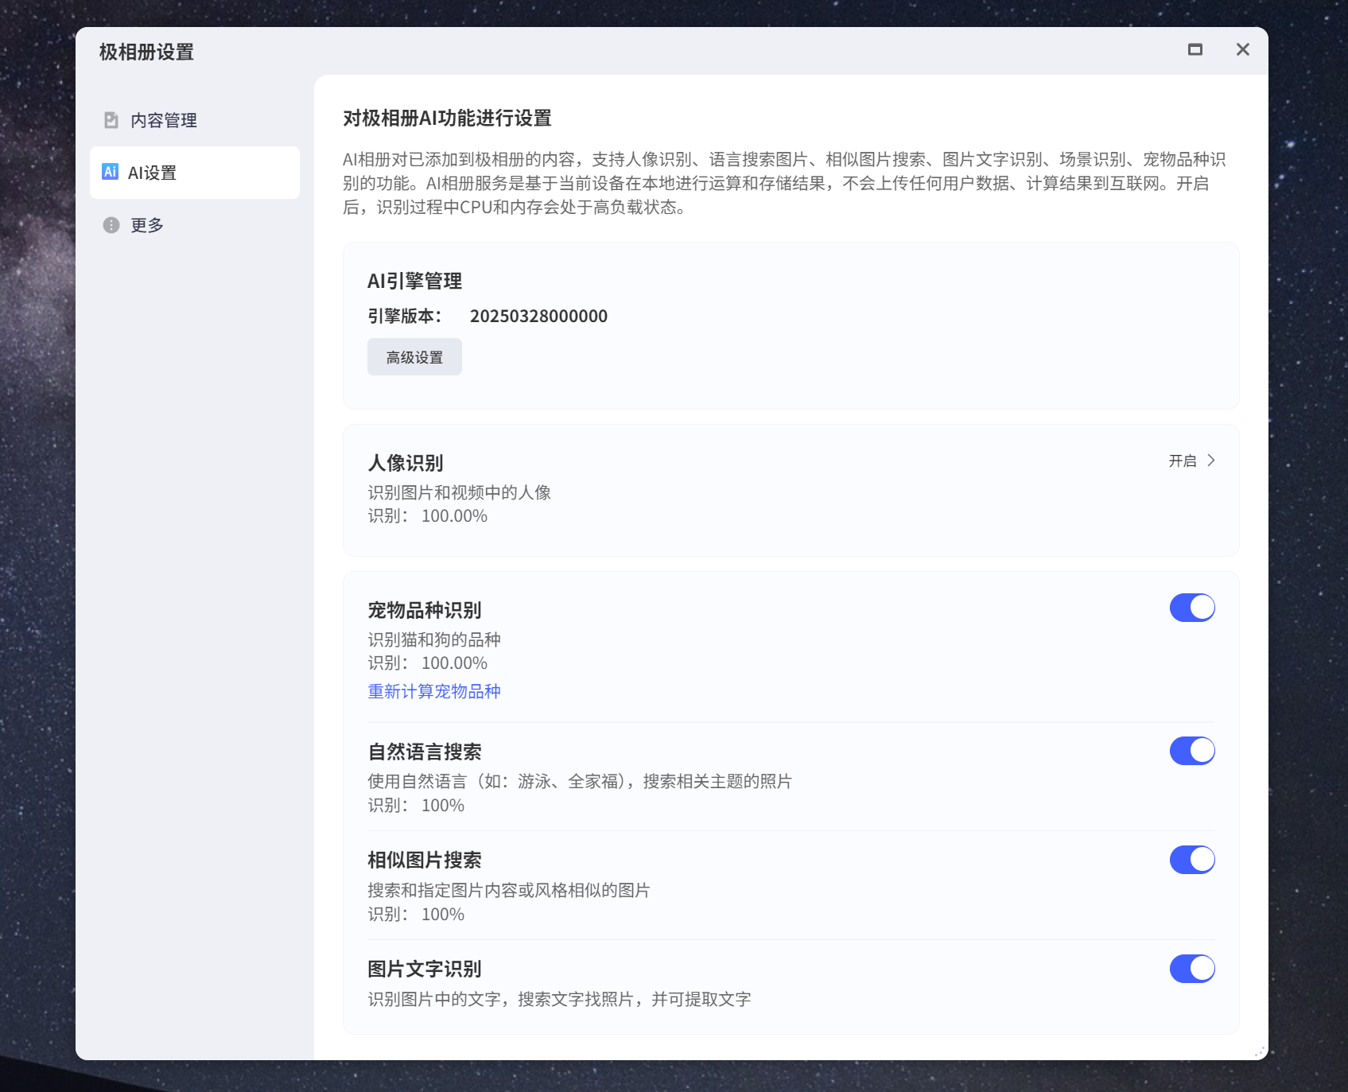The image size is (1348, 1092).
Task: Disable the 自然语言搜索 switch
Action: (1192, 751)
